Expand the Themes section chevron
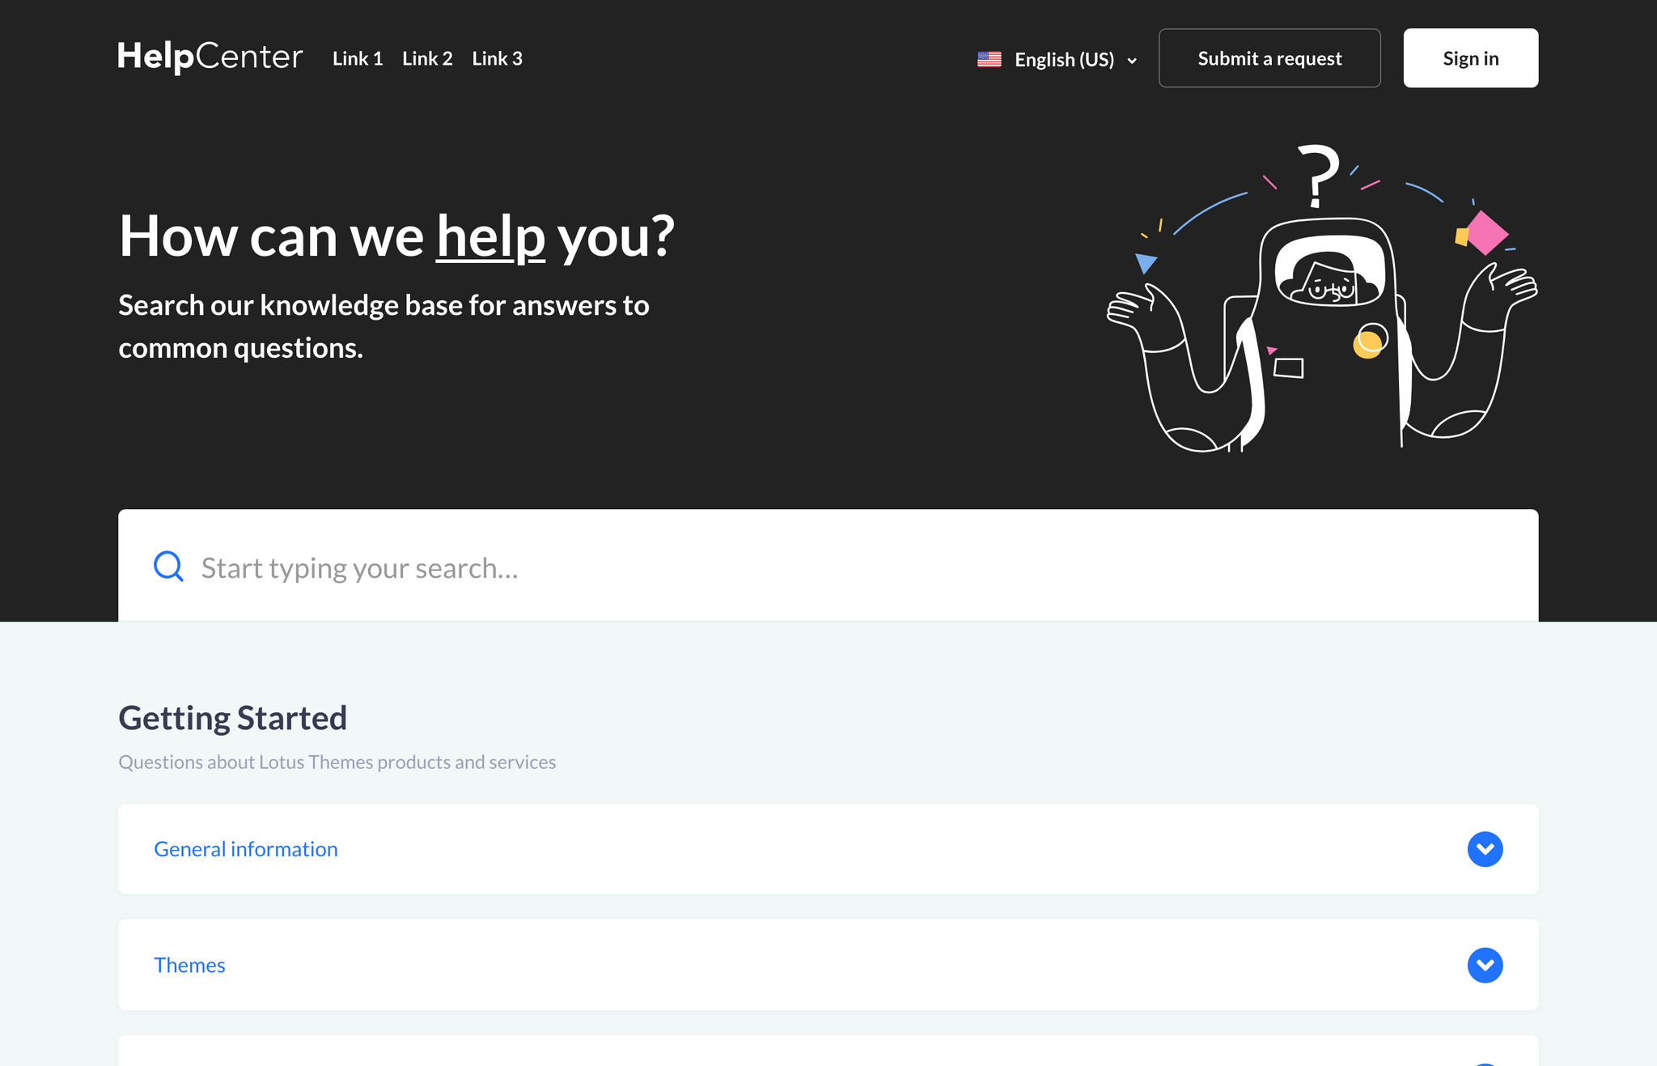 pyautogui.click(x=1485, y=965)
